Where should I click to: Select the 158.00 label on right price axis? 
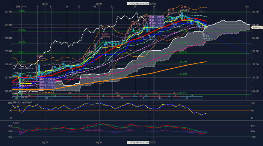pos(255,65)
